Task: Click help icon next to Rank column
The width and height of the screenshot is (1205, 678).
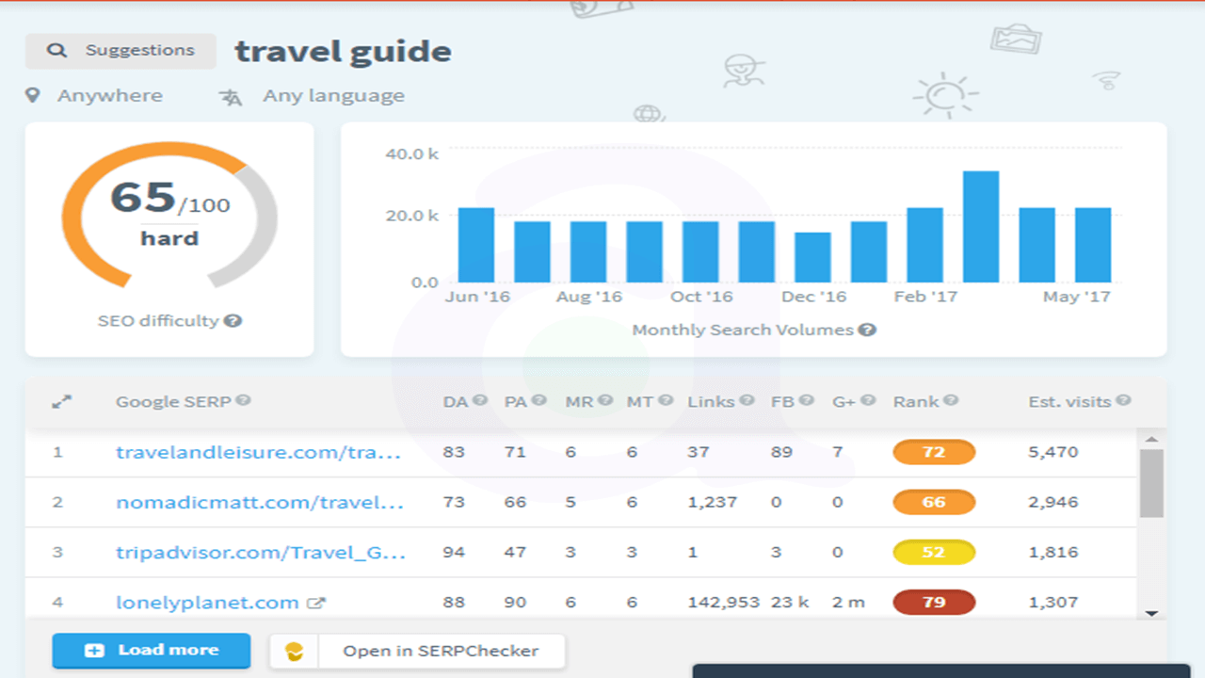Action: [x=951, y=401]
